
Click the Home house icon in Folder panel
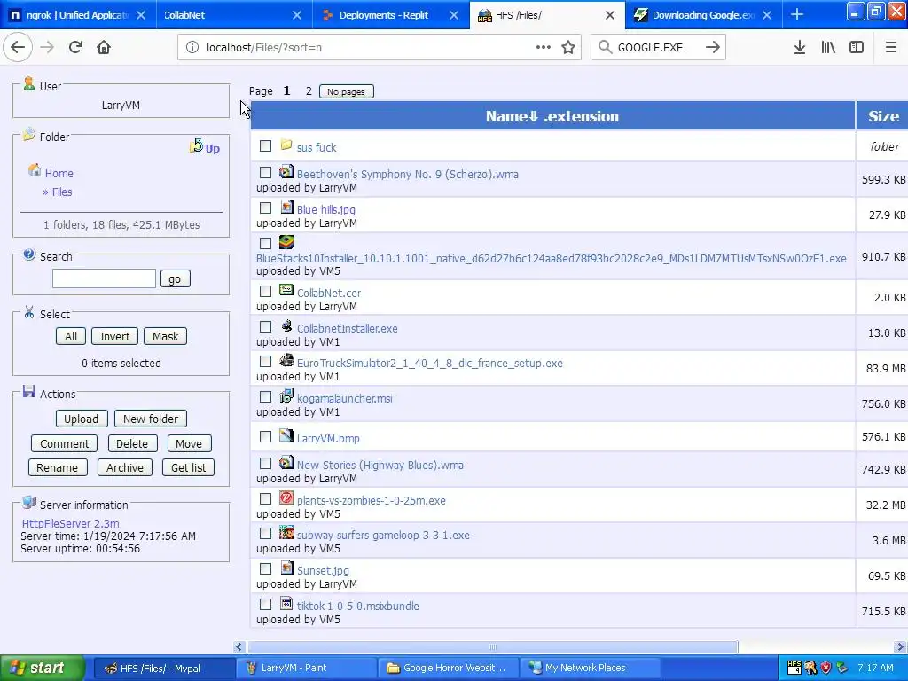click(35, 170)
